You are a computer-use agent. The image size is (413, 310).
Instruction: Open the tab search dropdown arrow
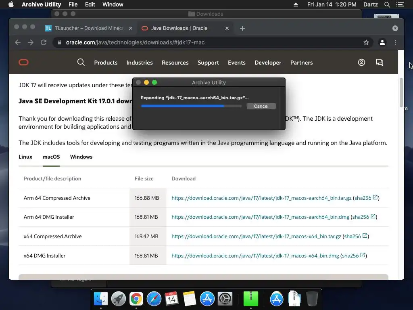pos(395,28)
